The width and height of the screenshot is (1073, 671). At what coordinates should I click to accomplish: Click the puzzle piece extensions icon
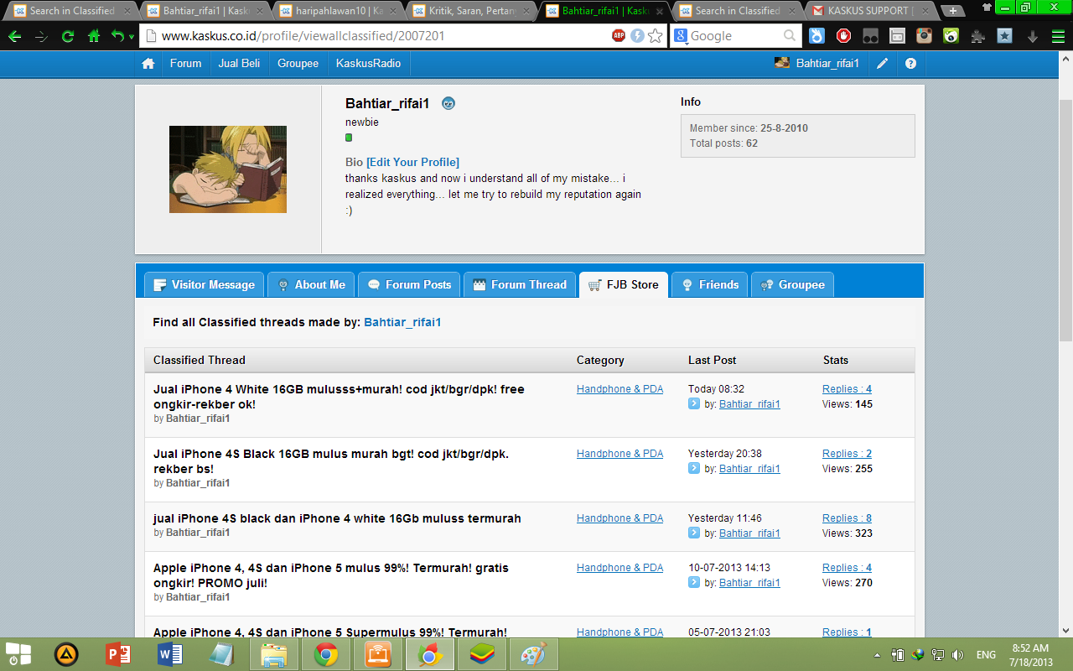click(977, 36)
